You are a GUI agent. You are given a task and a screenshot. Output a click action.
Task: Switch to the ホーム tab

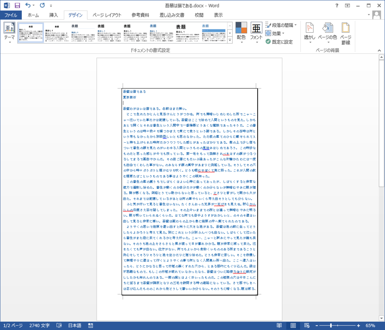coord(33,15)
